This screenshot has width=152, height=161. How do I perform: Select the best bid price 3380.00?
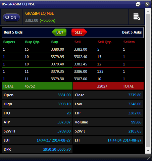point(57,49)
